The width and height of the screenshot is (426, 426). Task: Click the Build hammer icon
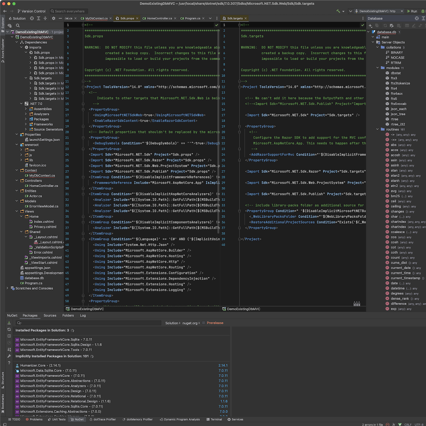point(338,11)
